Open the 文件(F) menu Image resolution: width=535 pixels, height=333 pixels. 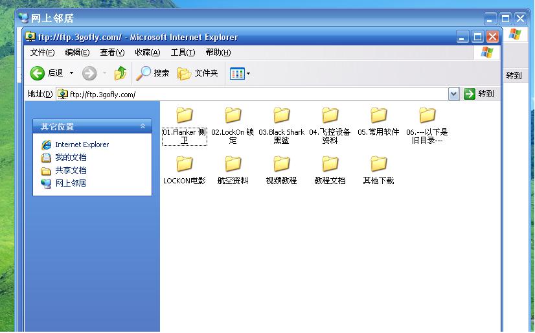pos(42,52)
